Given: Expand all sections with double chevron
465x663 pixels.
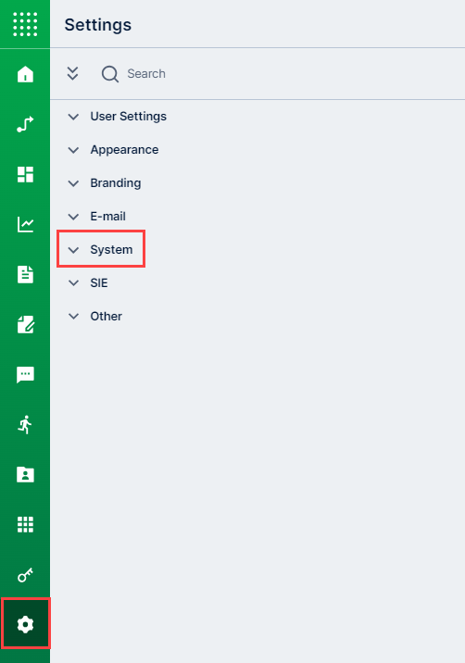Looking at the screenshot, I should [x=73, y=73].
